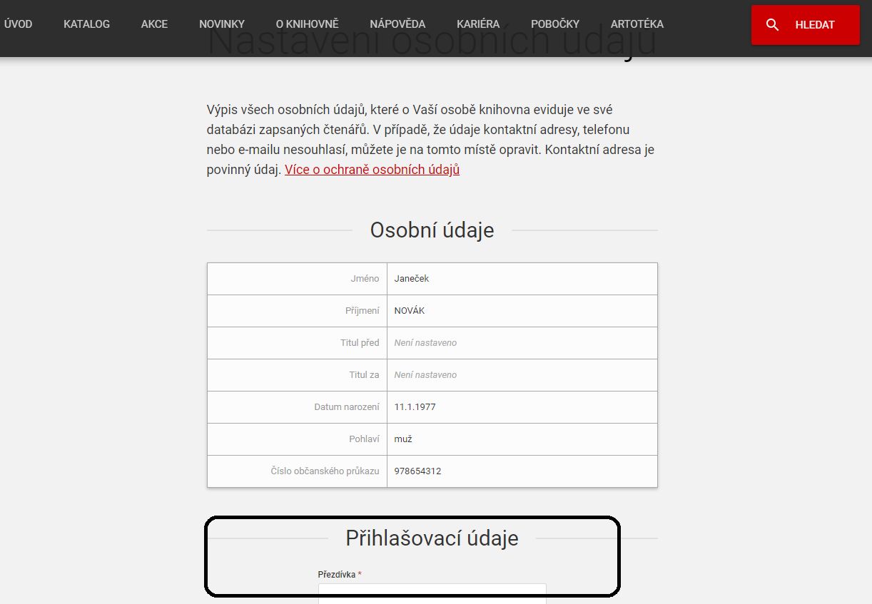The width and height of the screenshot is (872, 604).
Task: Click the Přihlašovací údaje section heading
Action: point(432,538)
